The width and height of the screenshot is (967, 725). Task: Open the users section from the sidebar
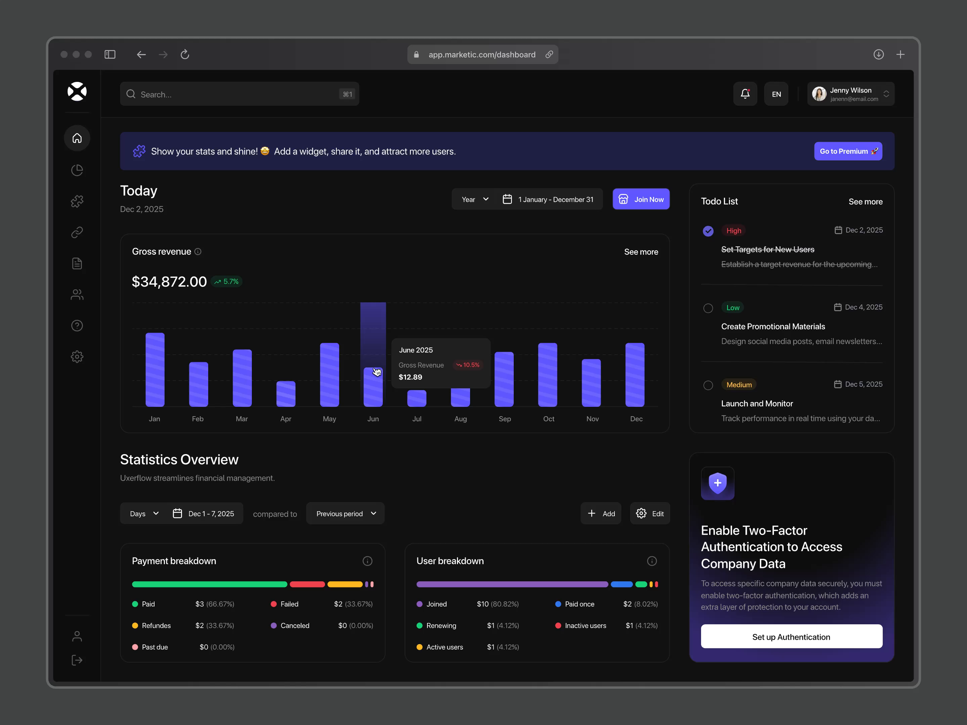[77, 295]
